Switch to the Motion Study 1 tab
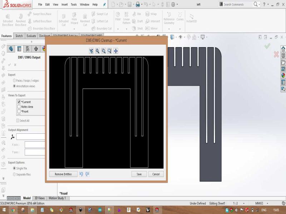Image resolution: width=286 pixels, height=214 pixels. (x=57, y=198)
